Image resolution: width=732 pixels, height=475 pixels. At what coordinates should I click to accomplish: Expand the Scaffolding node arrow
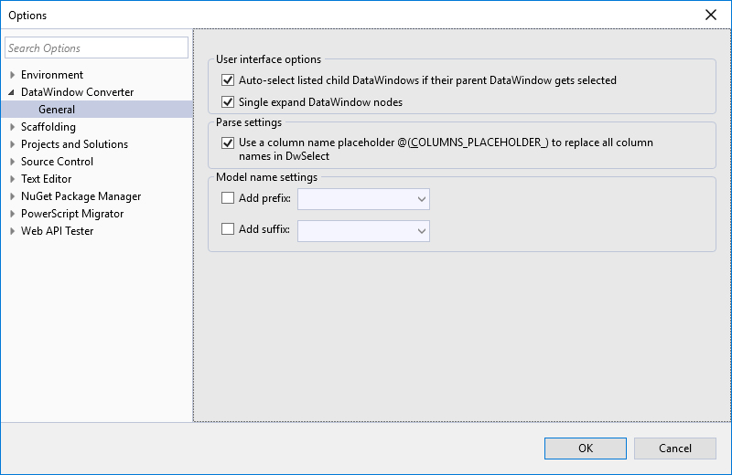point(12,127)
